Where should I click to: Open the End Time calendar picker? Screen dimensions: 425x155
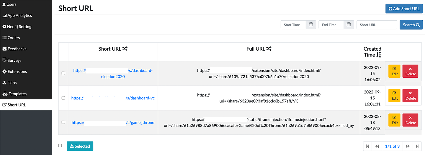point(349,25)
